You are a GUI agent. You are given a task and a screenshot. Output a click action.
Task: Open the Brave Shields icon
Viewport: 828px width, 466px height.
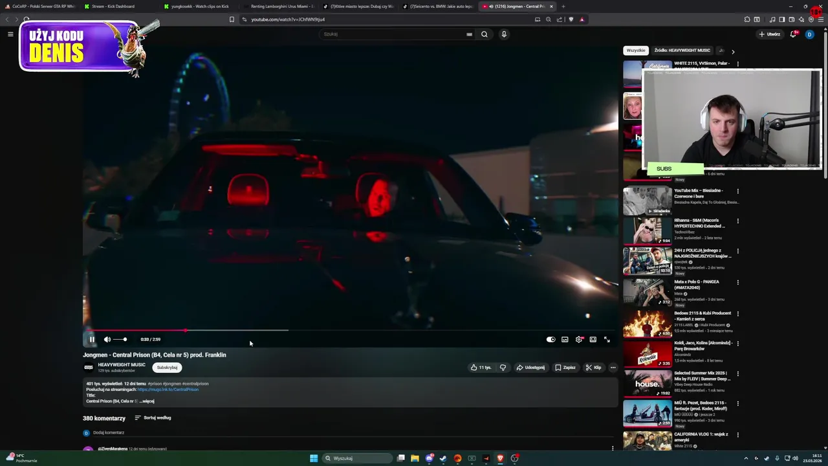[571, 19]
